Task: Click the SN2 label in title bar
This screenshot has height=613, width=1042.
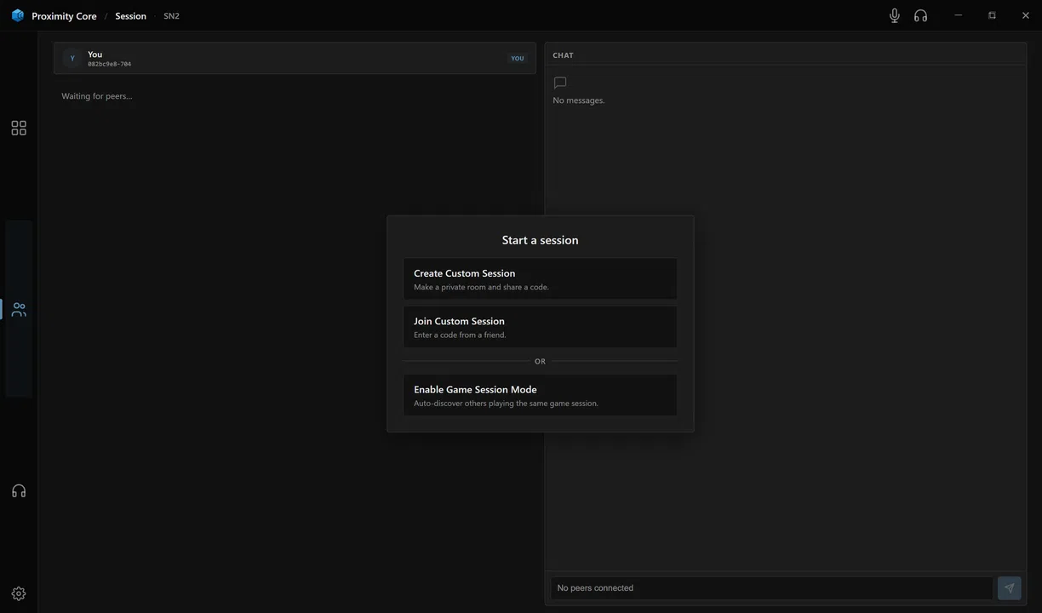Action: pos(171,16)
